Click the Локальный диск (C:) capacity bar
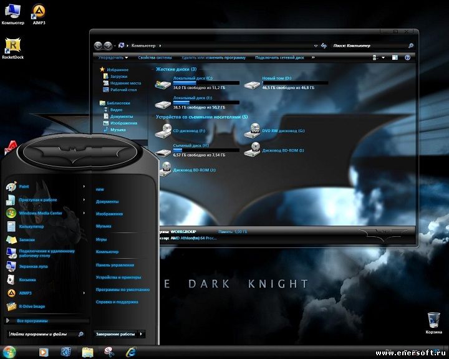 click(206, 83)
